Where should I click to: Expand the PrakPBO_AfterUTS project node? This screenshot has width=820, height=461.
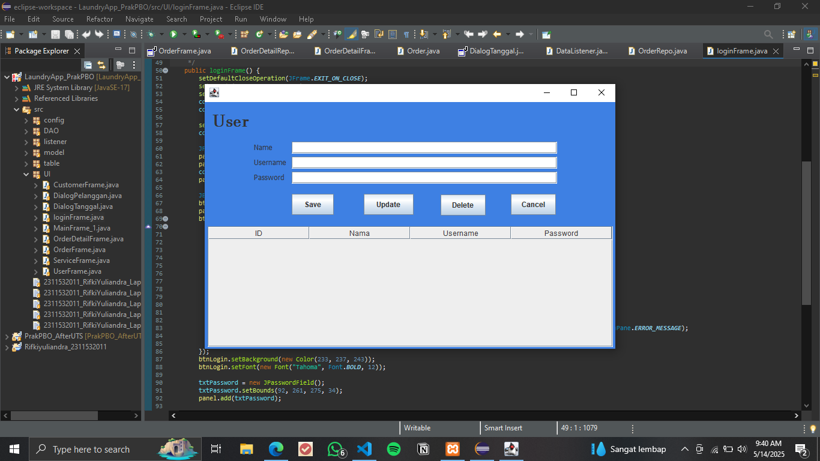[7, 336]
